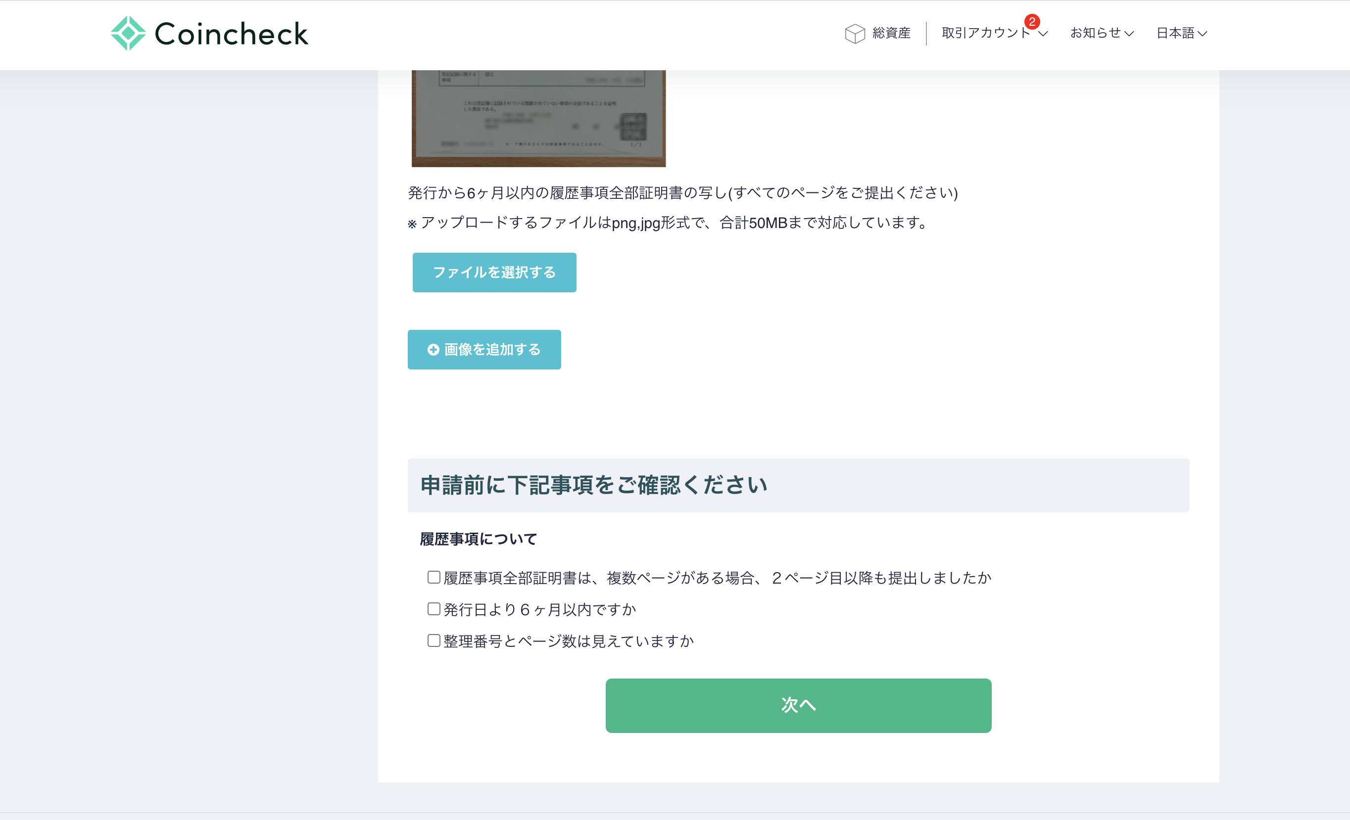Open the お知らせ dropdown menu
The image size is (1350, 820).
click(1102, 34)
